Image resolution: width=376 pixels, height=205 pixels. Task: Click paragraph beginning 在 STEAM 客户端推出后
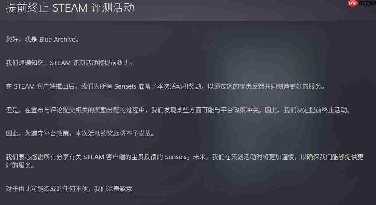click(x=165, y=86)
